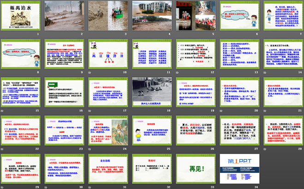The height and width of the screenshot is (189, 304).
Task: Click the animation star icon under slide 15
Action: point(2,111)
